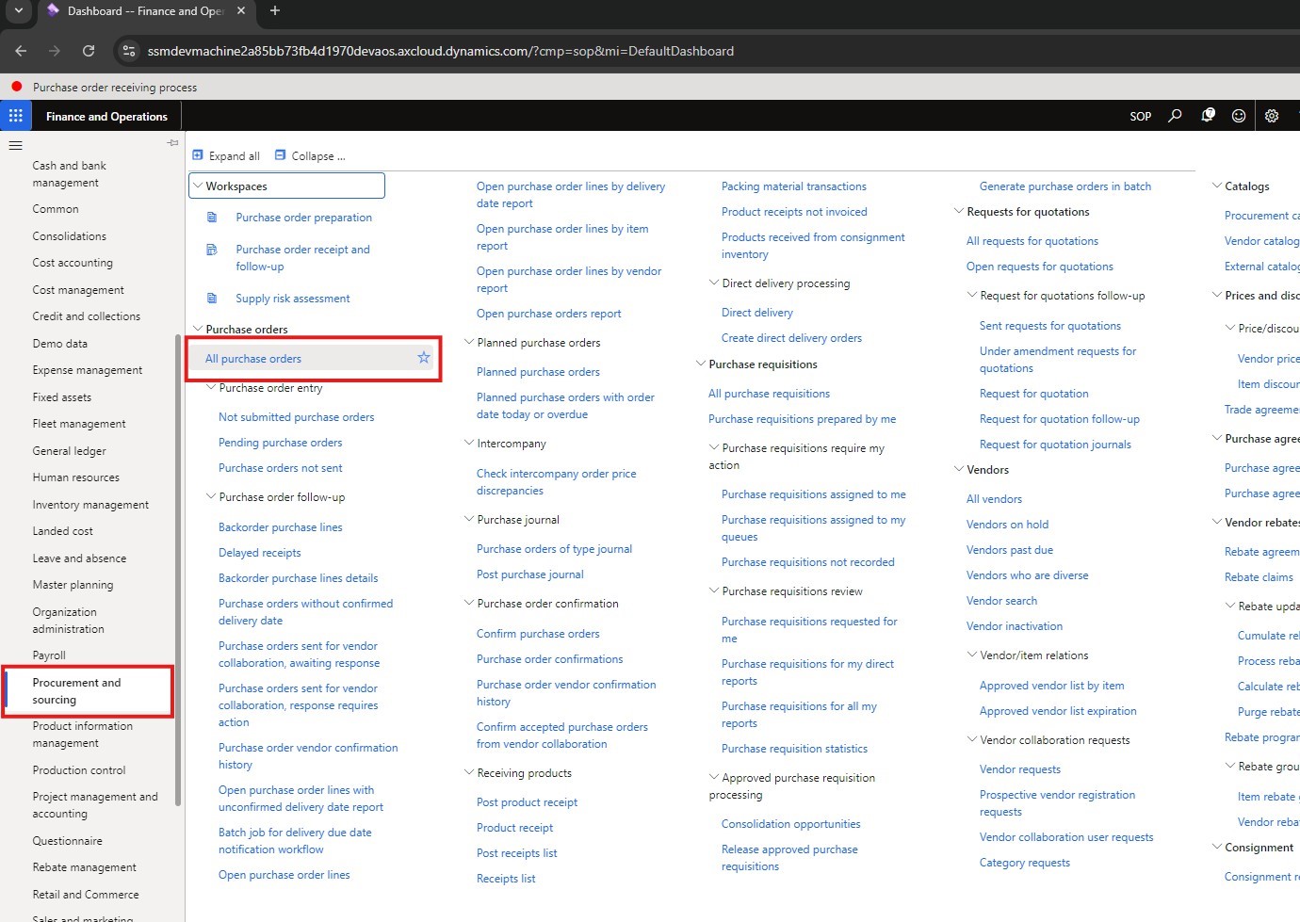Open the Post product receipt link
The height and width of the screenshot is (922, 1300).
tap(527, 802)
